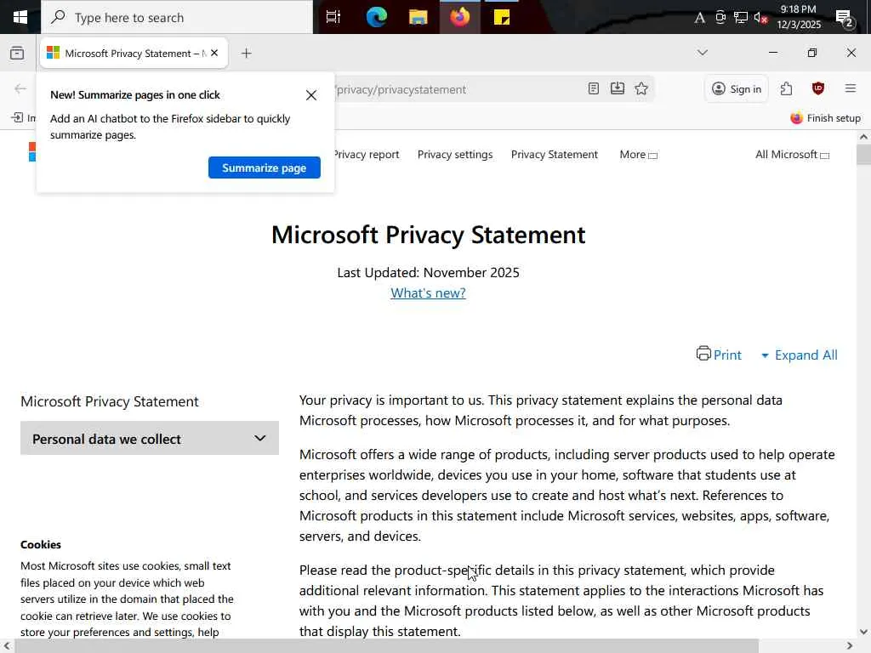Open the Firefox extensions puzzle icon
This screenshot has width=871, height=653.
(x=786, y=88)
